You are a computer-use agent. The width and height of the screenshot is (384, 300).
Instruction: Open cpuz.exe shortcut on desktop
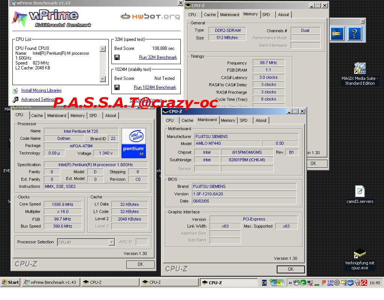[360, 259]
